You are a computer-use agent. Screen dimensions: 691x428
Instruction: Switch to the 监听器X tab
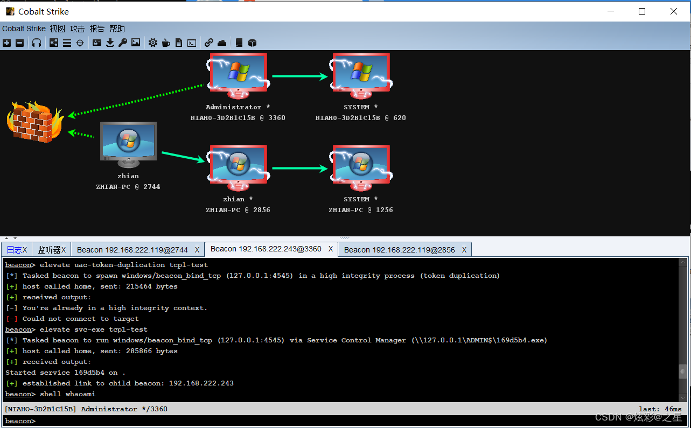52,249
